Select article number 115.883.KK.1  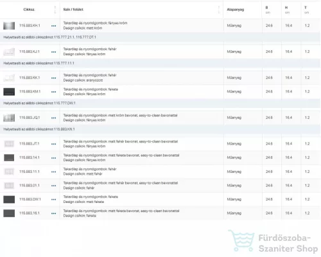(x=30, y=78)
